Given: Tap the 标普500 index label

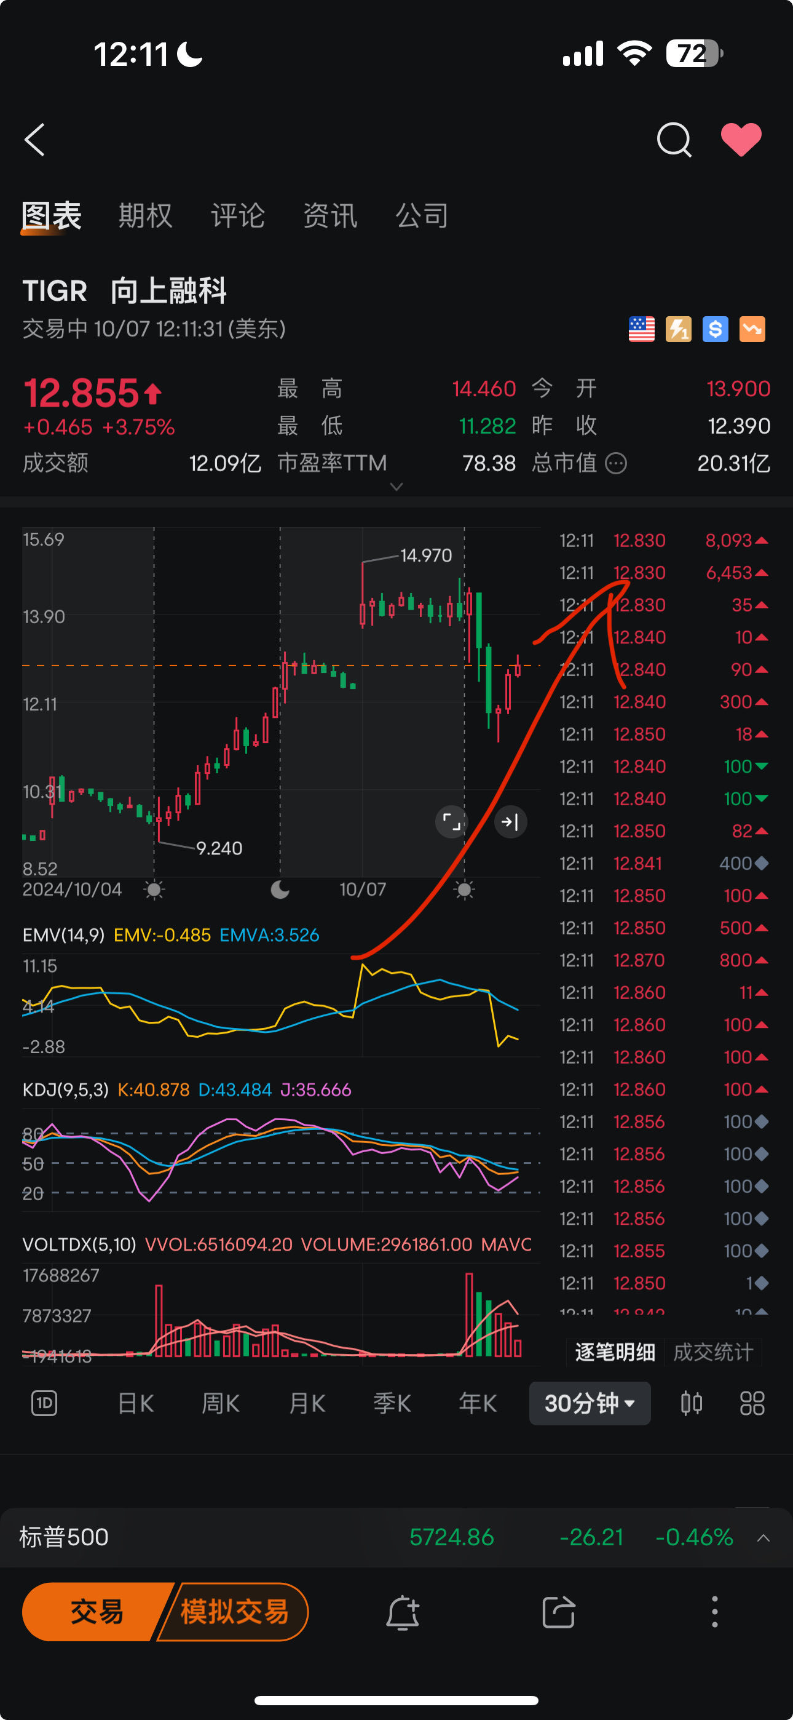Looking at the screenshot, I should click(64, 1537).
